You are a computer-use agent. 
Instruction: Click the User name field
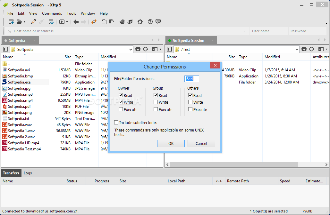pyautogui.click(x=269, y=31)
